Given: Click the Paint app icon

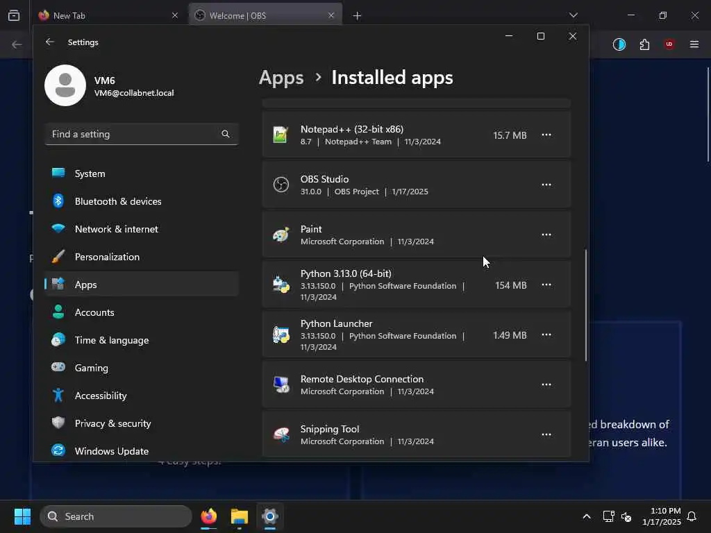Looking at the screenshot, I should click(x=281, y=235).
